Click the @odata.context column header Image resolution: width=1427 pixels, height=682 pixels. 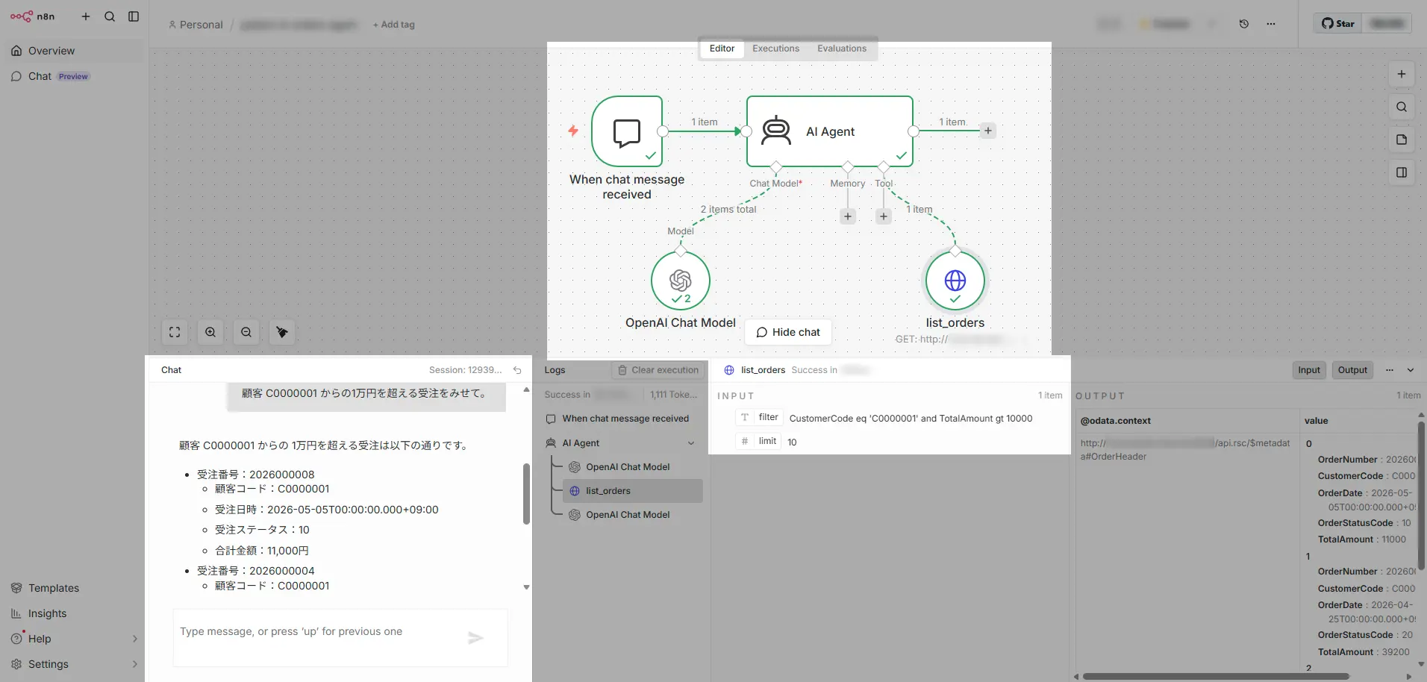coord(1116,421)
